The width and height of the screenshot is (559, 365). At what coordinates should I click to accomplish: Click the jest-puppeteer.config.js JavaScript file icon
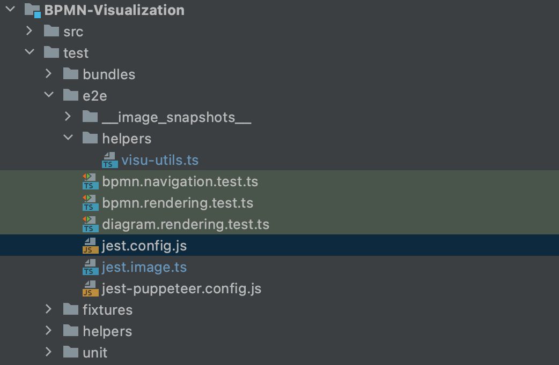[x=90, y=288]
